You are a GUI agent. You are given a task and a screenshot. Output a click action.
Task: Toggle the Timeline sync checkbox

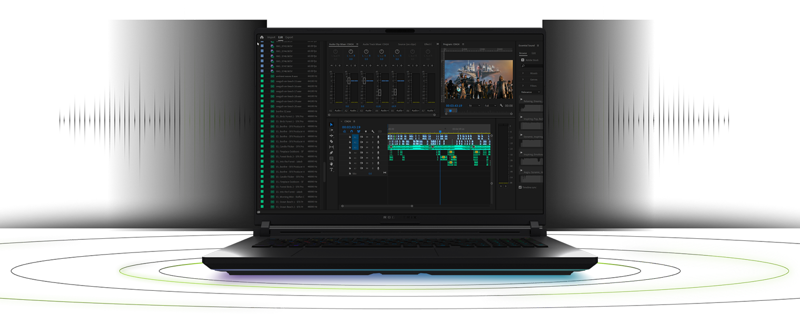tap(520, 187)
